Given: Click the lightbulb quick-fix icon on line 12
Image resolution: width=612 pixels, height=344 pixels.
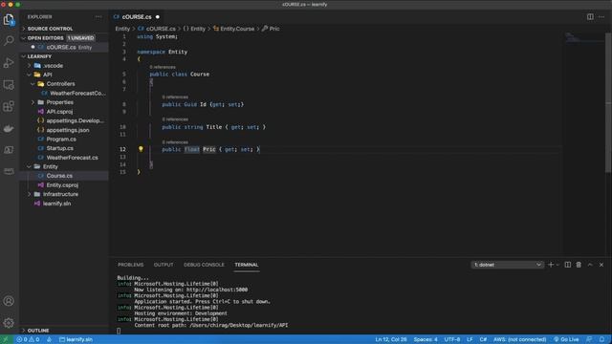Looking at the screenshot, I should (x=141, y=149).
